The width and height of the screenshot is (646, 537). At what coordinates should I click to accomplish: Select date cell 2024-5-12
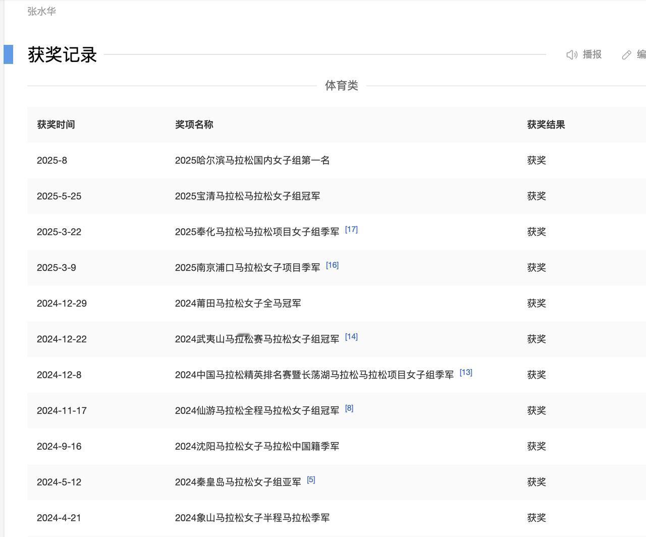coord(59,483)
